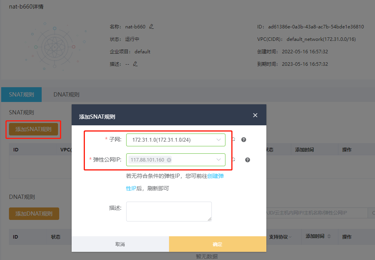Click 添加时间 header in SNAT table
The height and width of the screenshot is (260, 375).
pyautogui.click(x=305, y=149)
